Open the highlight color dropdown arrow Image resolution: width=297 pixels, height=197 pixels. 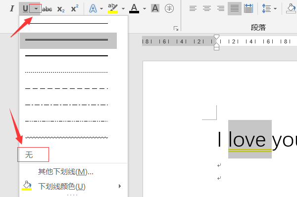(x=123, y=8)
